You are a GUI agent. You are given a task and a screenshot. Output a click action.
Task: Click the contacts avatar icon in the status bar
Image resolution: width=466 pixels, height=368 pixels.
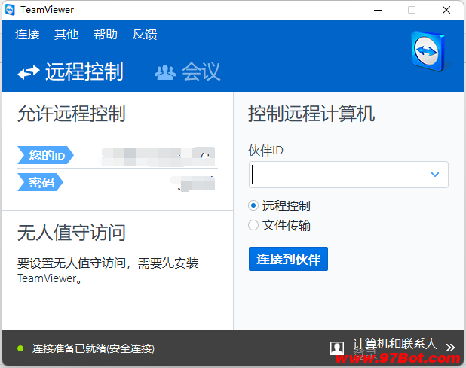click(x=337, y=348)
